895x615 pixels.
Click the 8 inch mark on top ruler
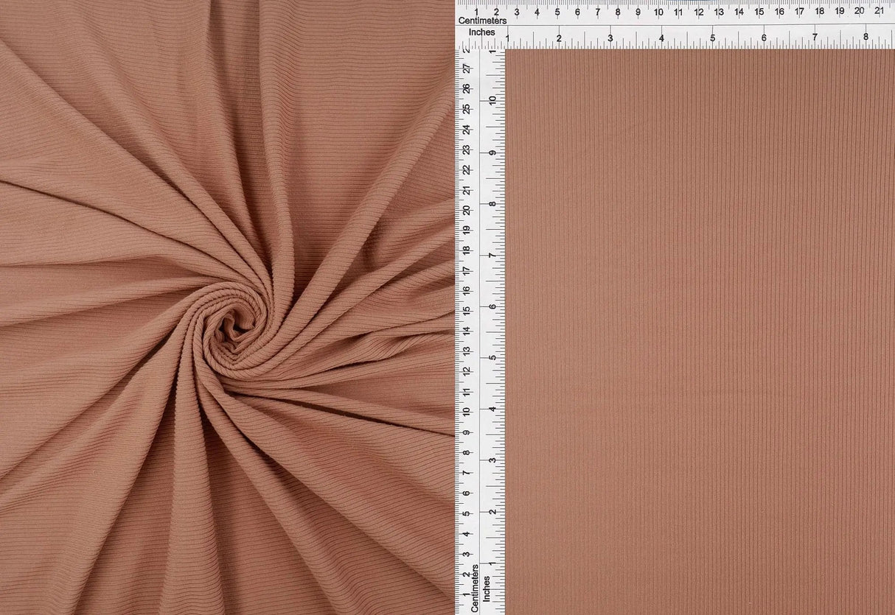coord(866,38)
